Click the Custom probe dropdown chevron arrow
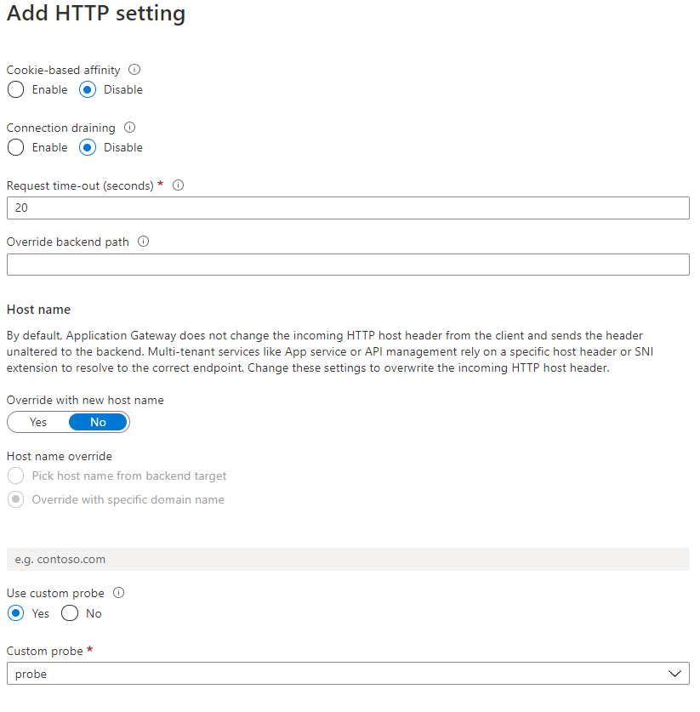This screenshot has width=700, height=712. click(x=675, y=674)
